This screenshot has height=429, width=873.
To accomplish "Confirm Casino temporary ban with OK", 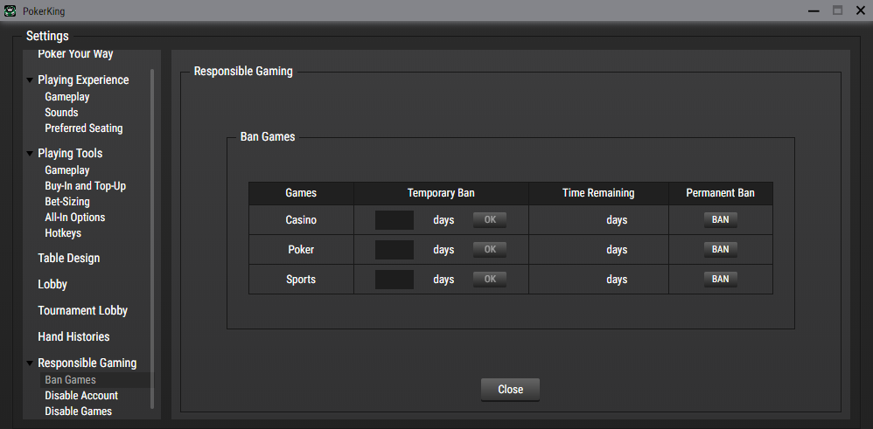I will coord(490,220).
